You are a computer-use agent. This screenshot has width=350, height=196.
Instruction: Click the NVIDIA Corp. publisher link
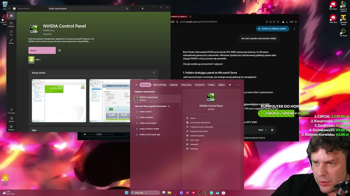49,30
